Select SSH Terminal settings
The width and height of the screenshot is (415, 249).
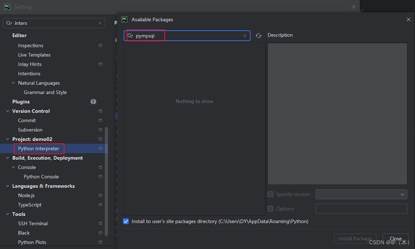33,224
